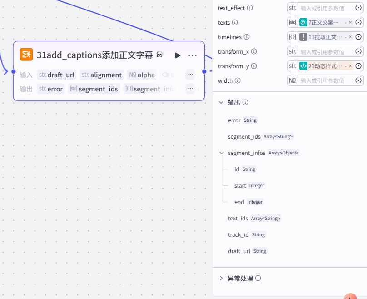Viewport: 367px width, 299px height.
Task: Select the error String output row
Action: (243, 120)
